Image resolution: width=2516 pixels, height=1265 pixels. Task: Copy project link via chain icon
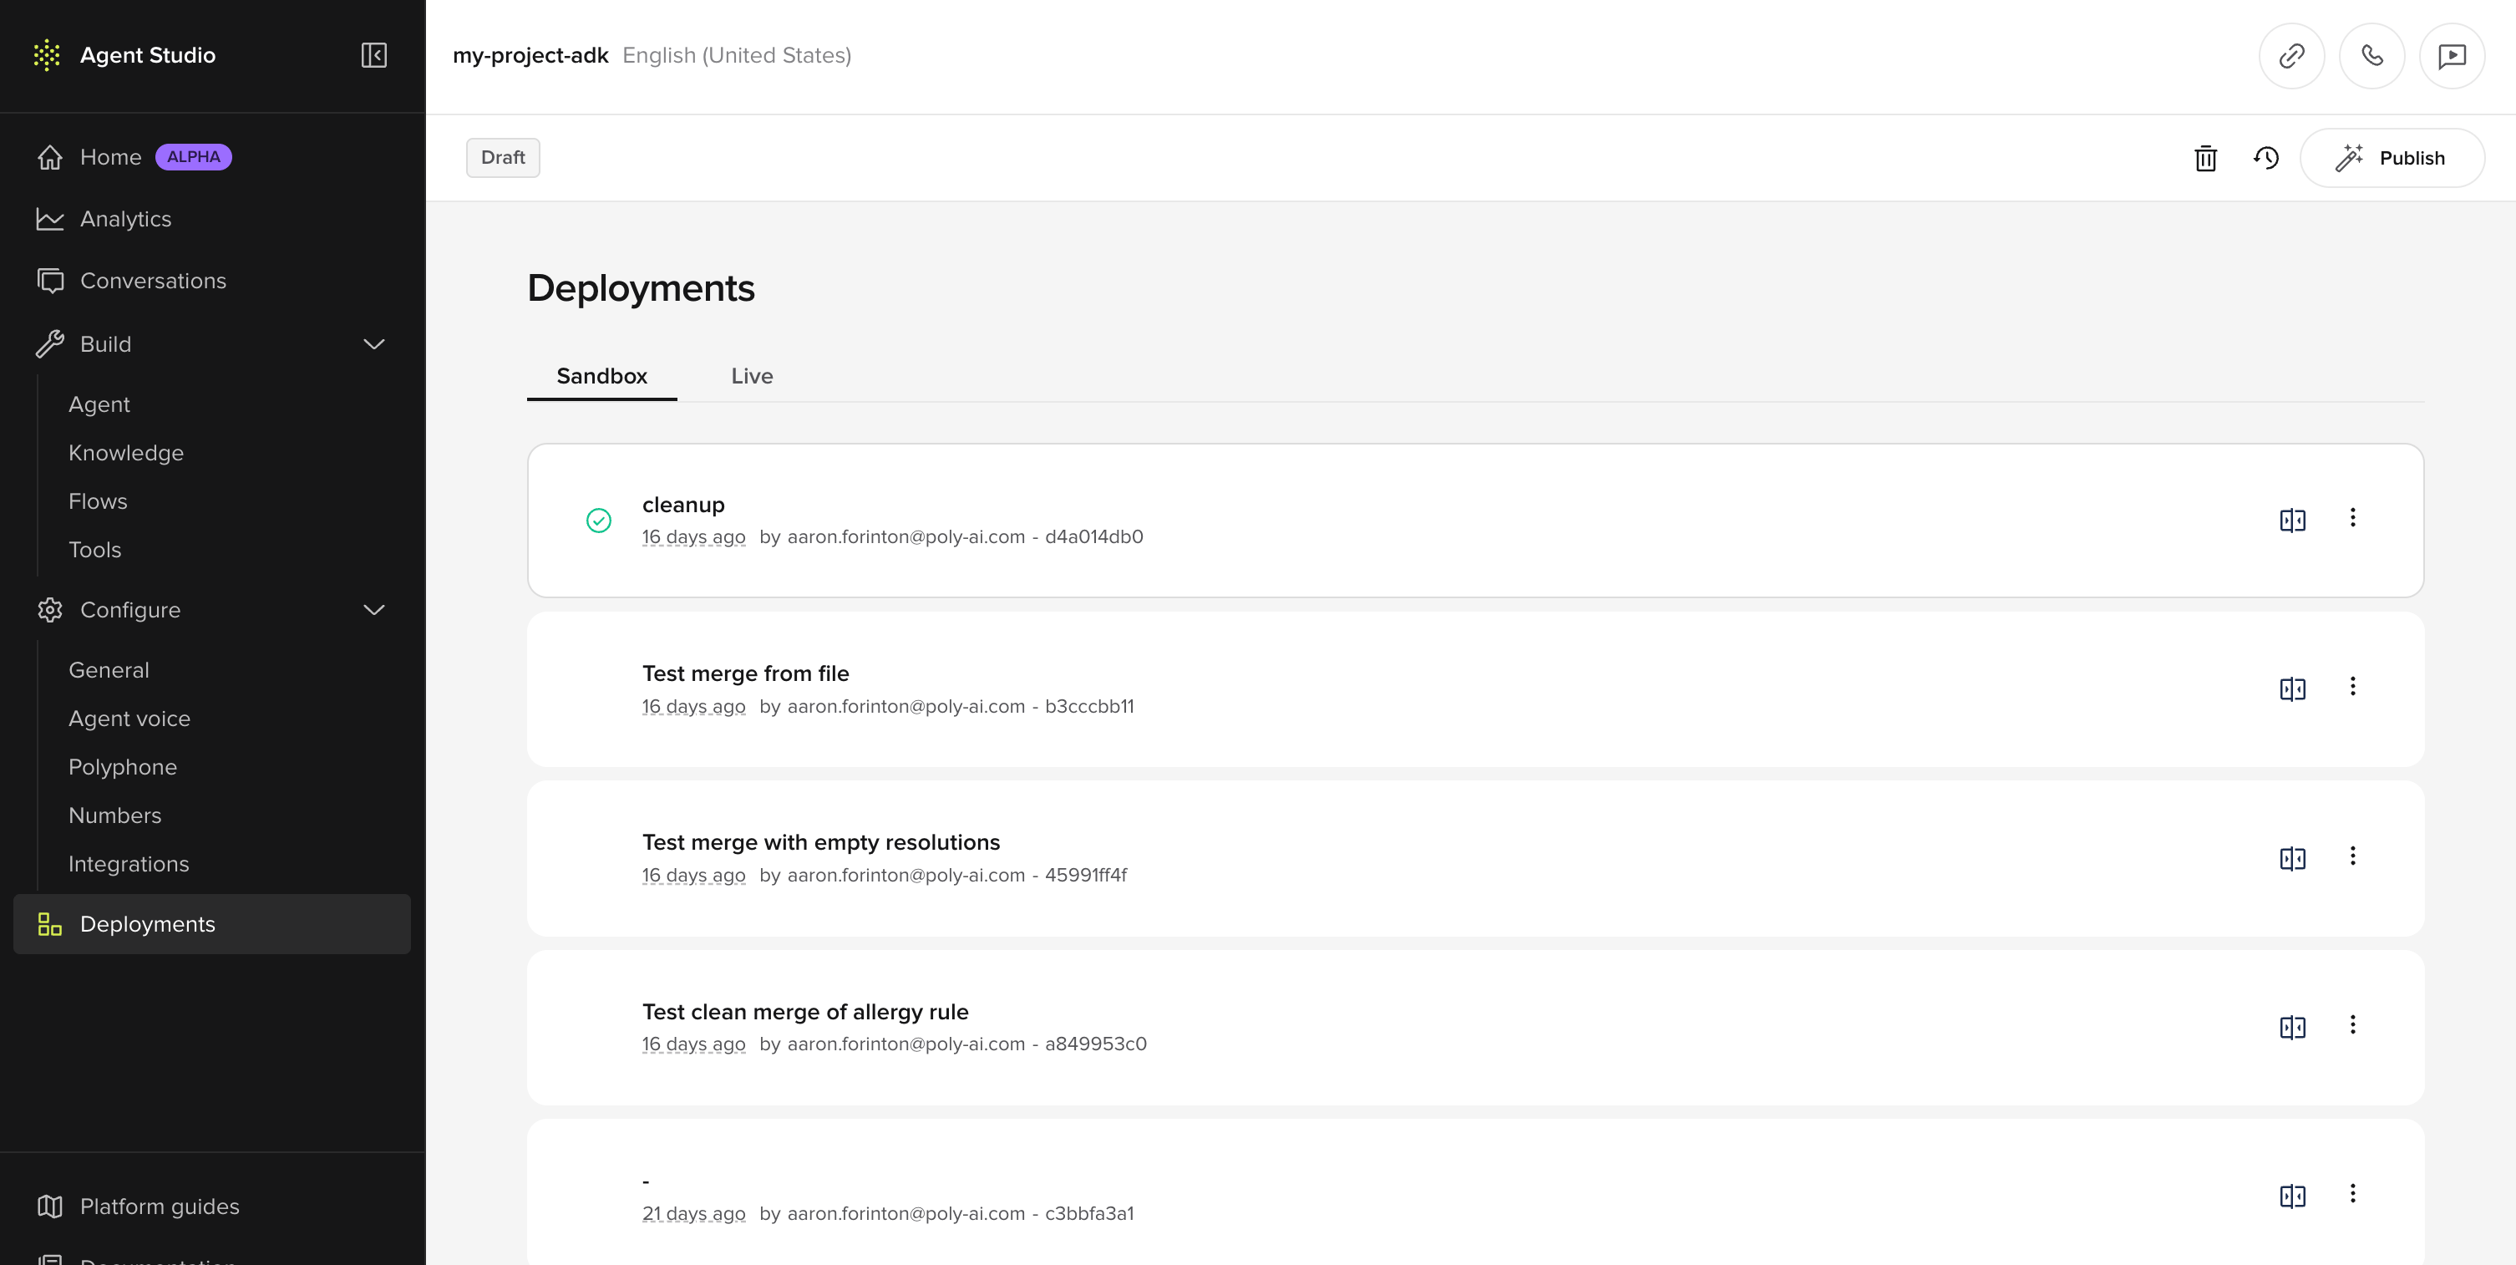(2291, 56)
